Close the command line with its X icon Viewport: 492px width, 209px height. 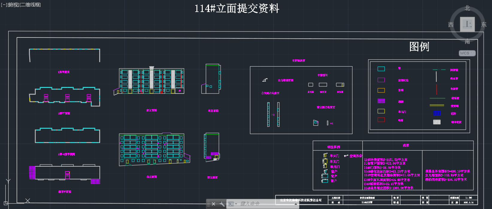point(214,204)
